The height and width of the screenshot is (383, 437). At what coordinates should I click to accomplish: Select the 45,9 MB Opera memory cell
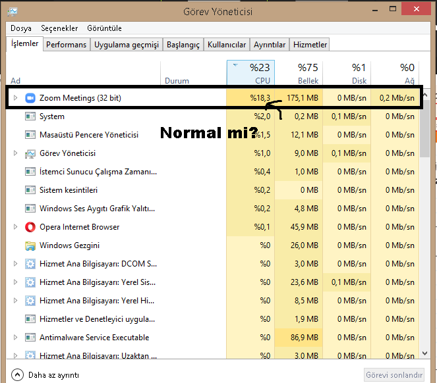pos(299,227)
